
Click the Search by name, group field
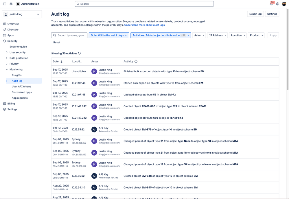pyautogui.click(x=69, y=35)
